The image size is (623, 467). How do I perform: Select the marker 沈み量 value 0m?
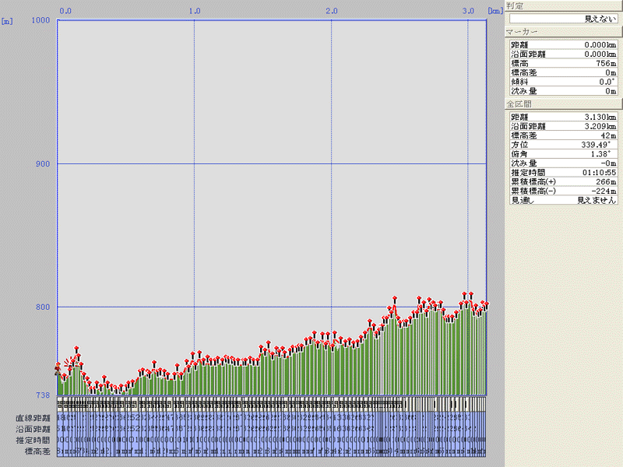611,91
